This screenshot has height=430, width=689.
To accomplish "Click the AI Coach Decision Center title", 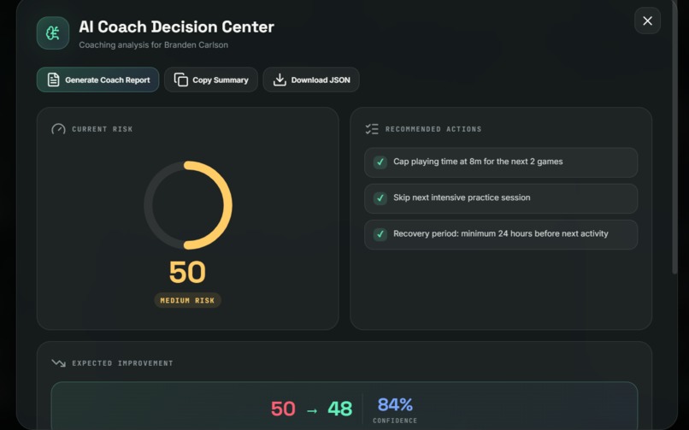I will pyautogui.click(x=177, y=27).
